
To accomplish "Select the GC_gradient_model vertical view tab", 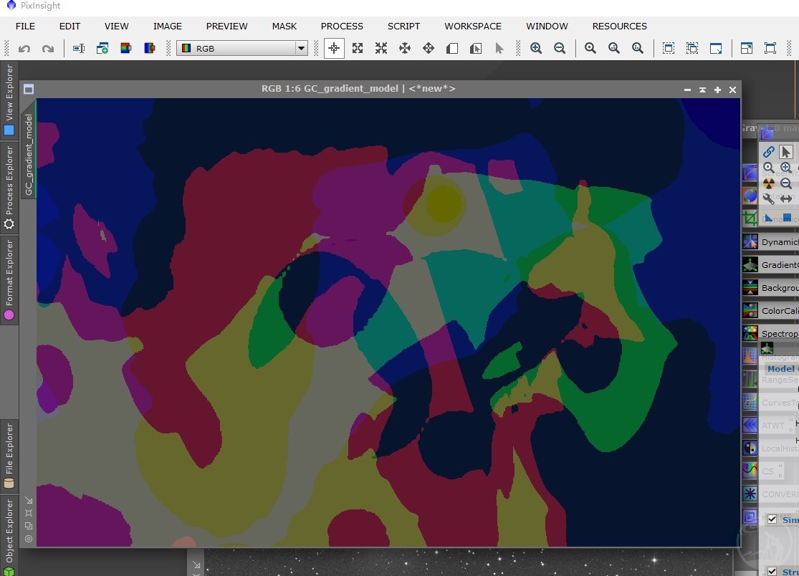I will [x=29, y=154].
